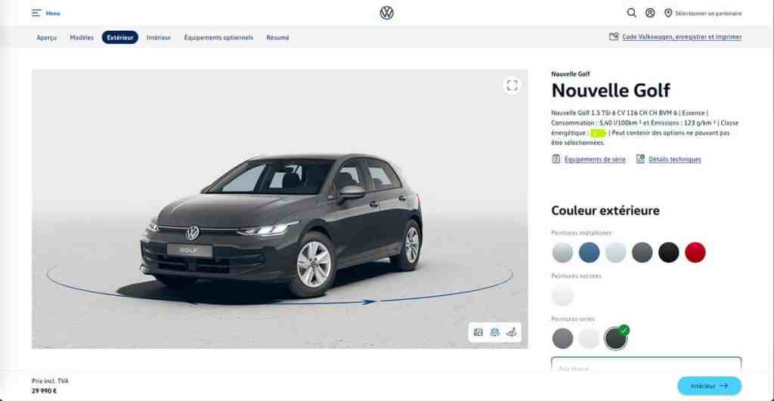Choose the blue metallic paint swatch
Viewport: 774px width, 401px height.
[x=589, y=252]
